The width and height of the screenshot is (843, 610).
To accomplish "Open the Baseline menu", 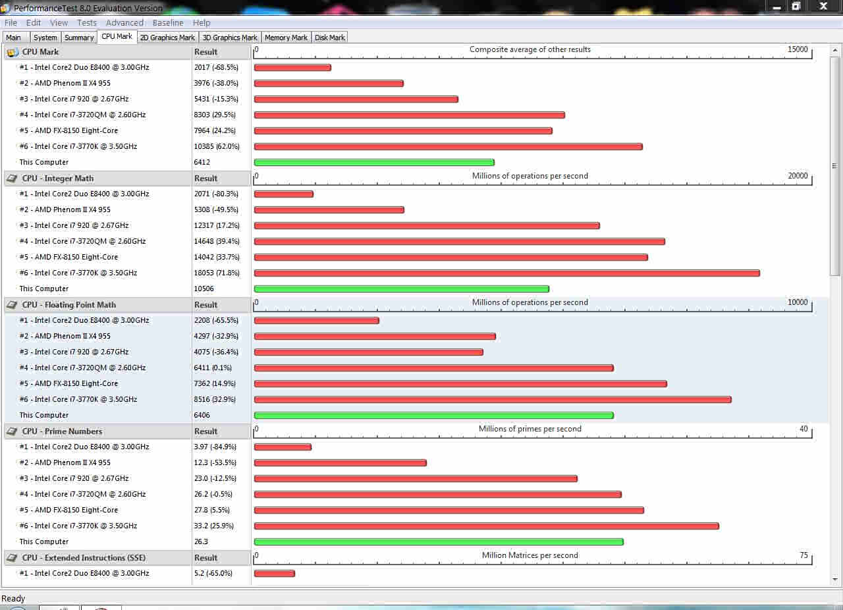I will click(x=168, y=22).
